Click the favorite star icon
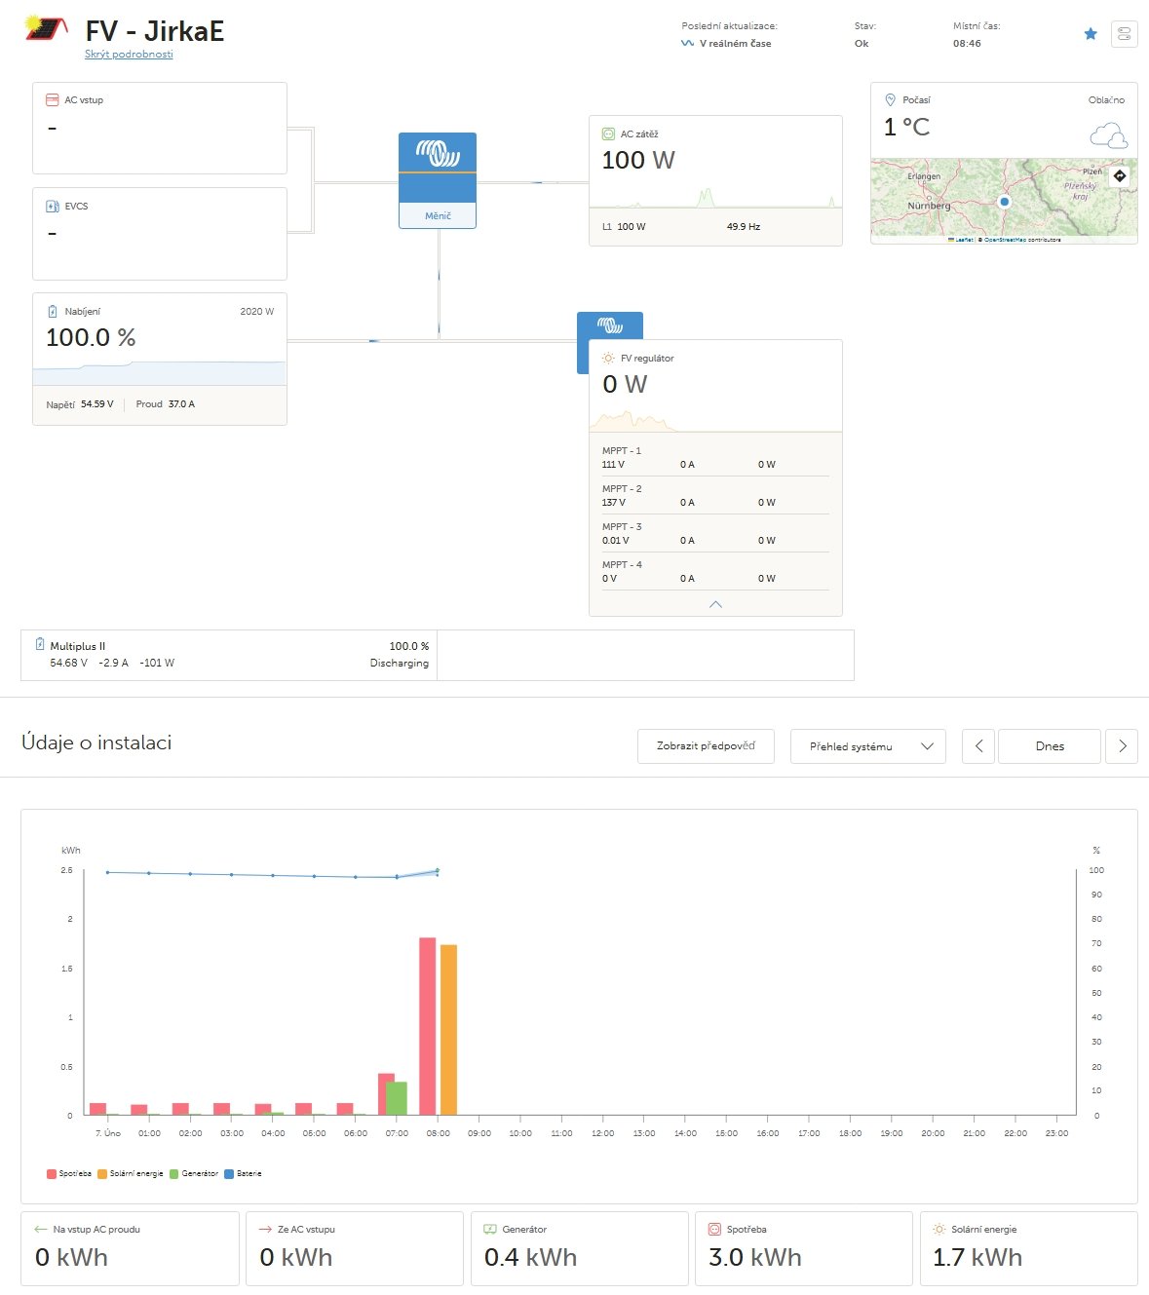Viewport: 1149px width, 1295px height. click(x=1091, y=34)
